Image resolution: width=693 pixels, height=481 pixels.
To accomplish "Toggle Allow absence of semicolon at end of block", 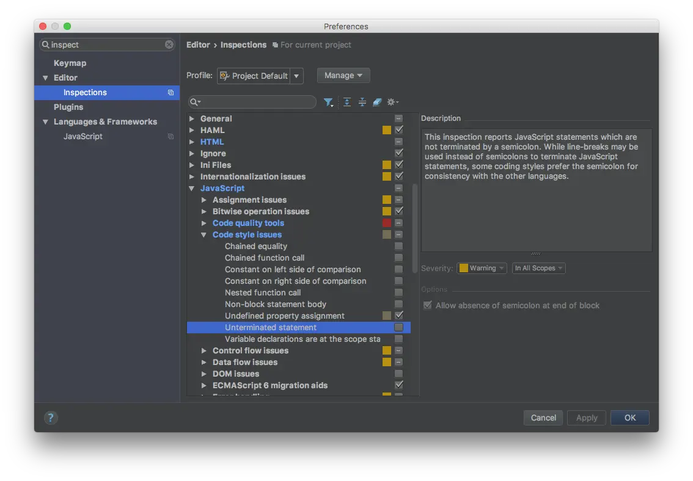I will 428,305.
